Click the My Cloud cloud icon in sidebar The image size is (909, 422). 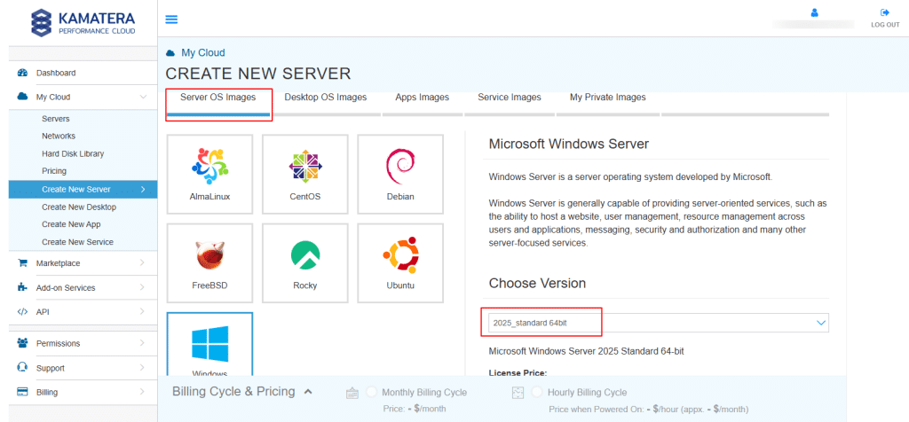coord(22,98)
